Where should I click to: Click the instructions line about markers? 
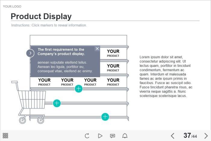coord(49,25)
